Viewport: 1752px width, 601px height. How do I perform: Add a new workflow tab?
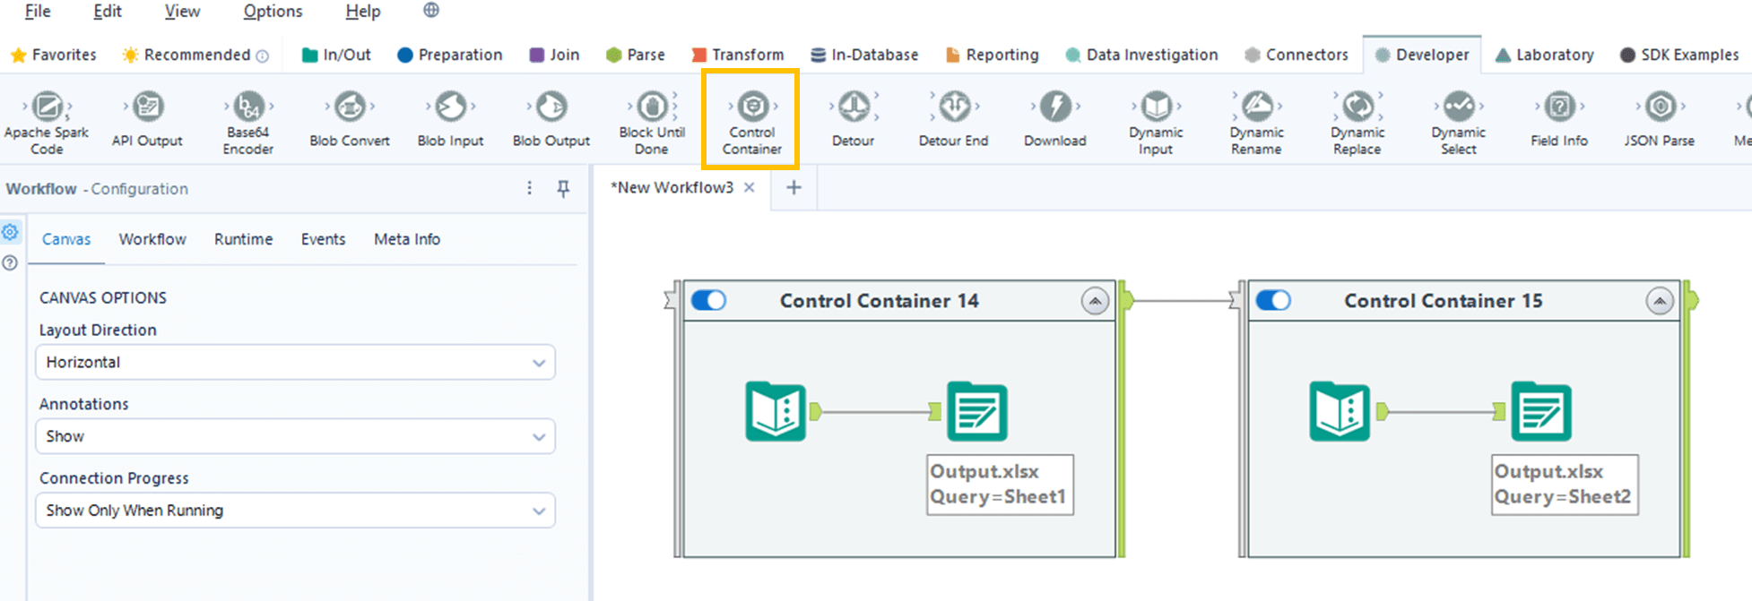794,187
